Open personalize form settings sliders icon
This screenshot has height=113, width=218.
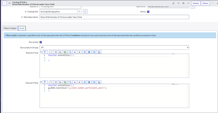[183, 3]
